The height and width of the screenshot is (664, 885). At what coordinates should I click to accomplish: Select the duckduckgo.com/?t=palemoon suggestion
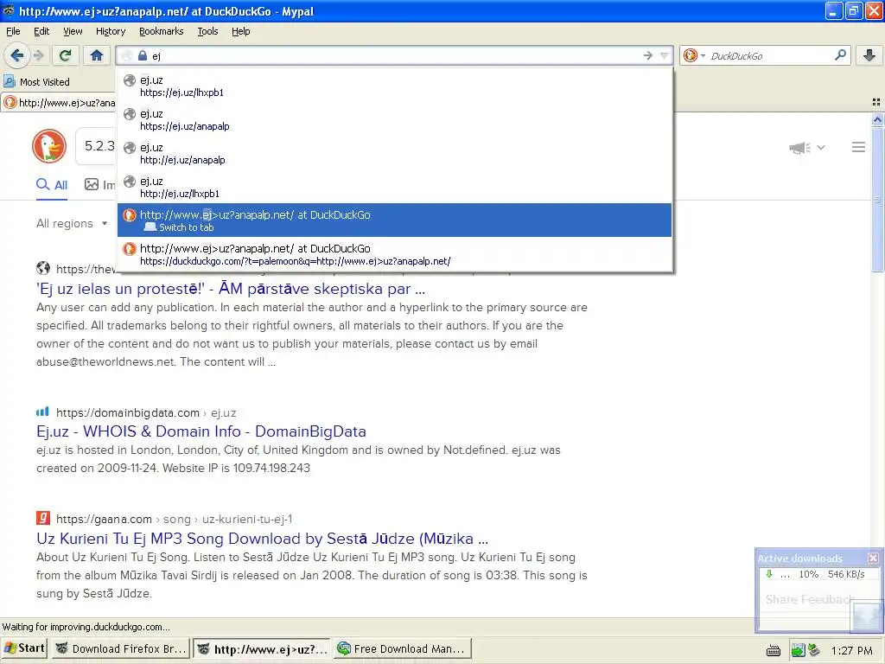[x=394, y=254]
